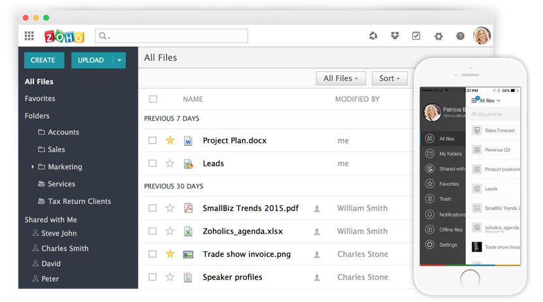This screenshot has height=302, width=543.
Task: Open All files dropdown on the phone
Action: (x=489, y=100)
